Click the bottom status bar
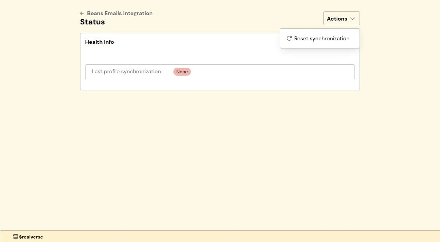 (220, 237)
